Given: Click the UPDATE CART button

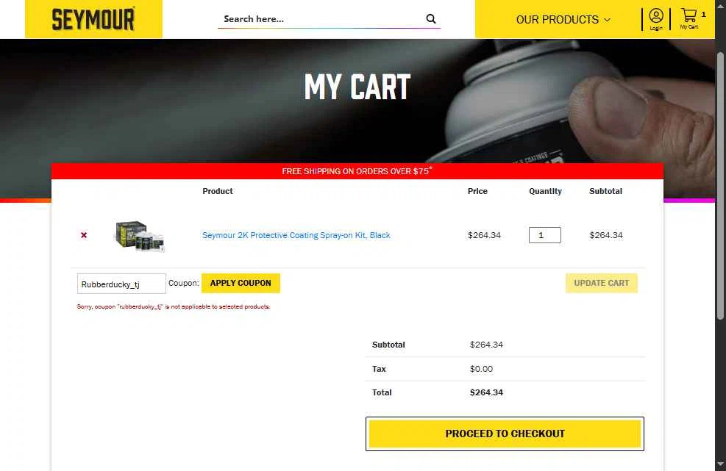Looking at the screenshot, I should [601, 283].
